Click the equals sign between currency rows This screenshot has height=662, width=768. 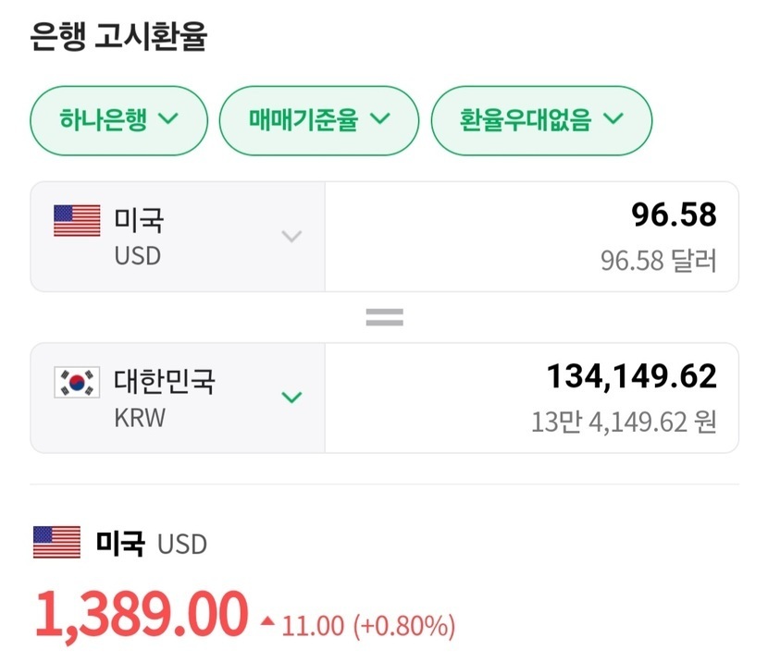pyautogui.click(x=385, y=317)
